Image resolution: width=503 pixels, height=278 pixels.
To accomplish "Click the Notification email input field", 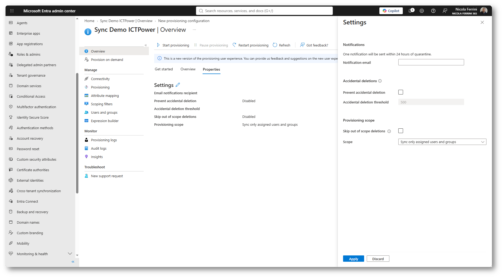I will (431, 62).
